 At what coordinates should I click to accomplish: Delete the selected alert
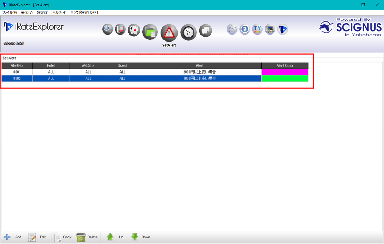point(87,237)
